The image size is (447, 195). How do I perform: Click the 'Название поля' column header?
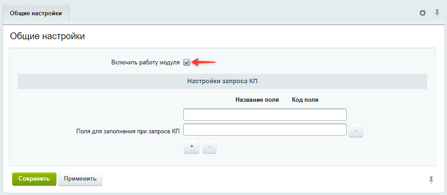pos(257,100)
